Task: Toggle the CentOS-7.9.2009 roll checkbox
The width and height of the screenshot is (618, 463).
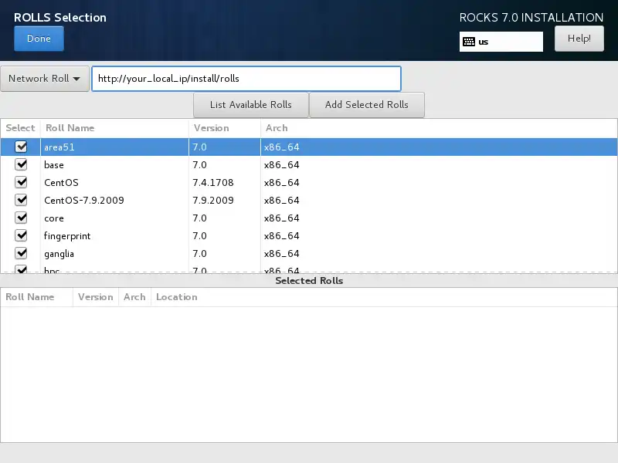Action: (21, 200)
